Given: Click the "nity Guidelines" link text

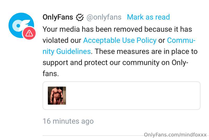Looking at the screenshot, I should click(x=67, y=51).
